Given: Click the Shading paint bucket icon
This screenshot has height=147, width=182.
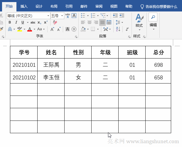Looking at the screenshot, I should 83,29.
